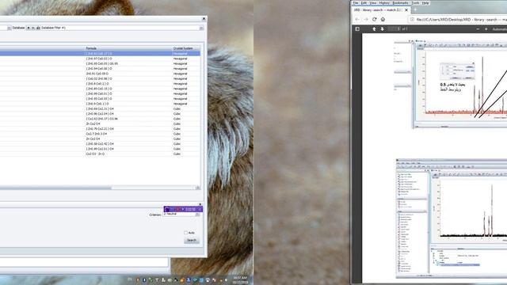Sort by the Crystal System column header
507x285 pixels.
(186, 48)
